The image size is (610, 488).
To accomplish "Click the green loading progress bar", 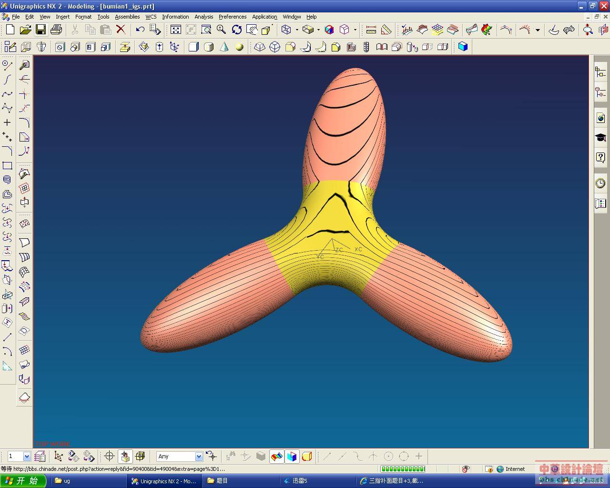I will (403, 469).
